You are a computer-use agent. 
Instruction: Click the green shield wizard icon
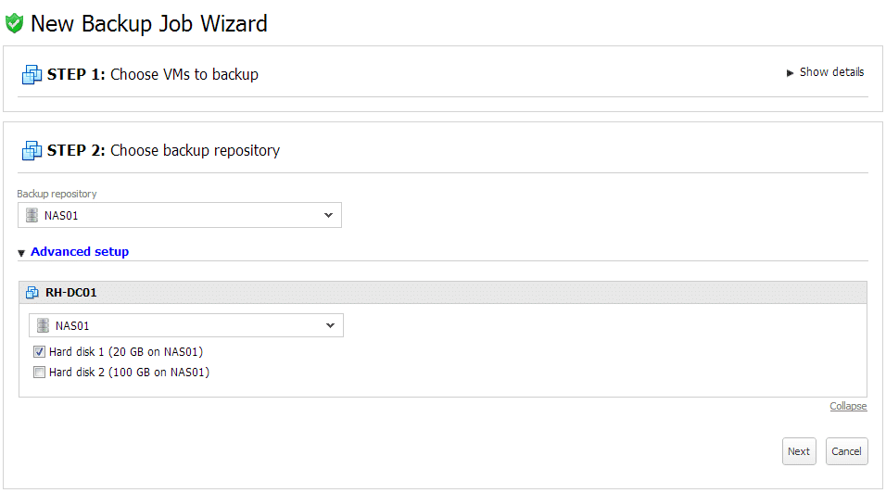coord(14,24)
